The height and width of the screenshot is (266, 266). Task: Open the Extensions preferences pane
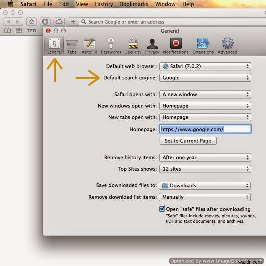[x=203, y=46]
